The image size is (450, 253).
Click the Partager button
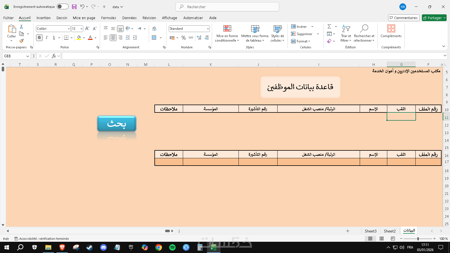point(432,18)
